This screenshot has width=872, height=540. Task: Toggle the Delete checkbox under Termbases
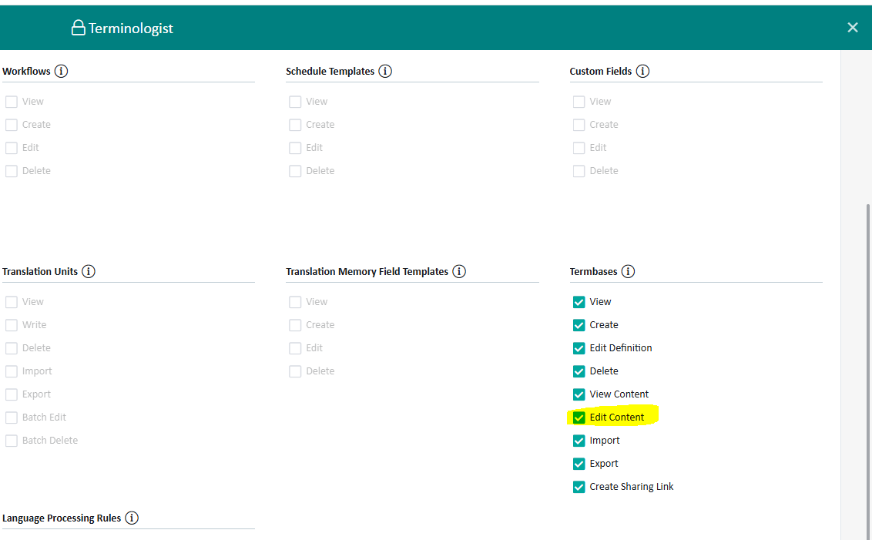579,371
